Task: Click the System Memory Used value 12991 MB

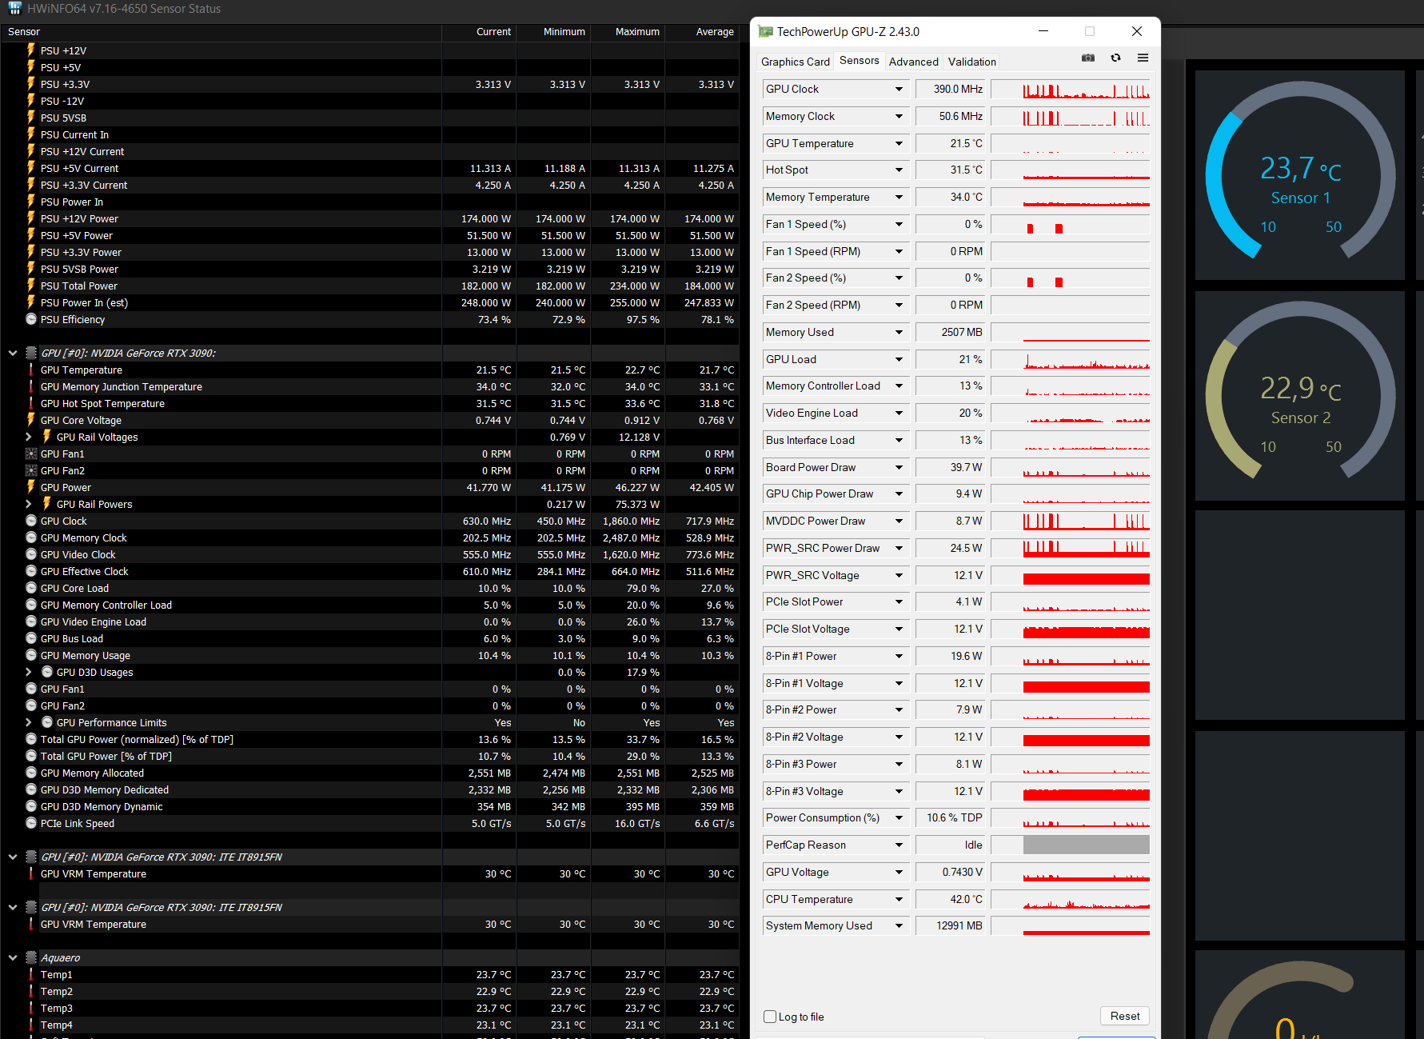Action: [951, 926]
